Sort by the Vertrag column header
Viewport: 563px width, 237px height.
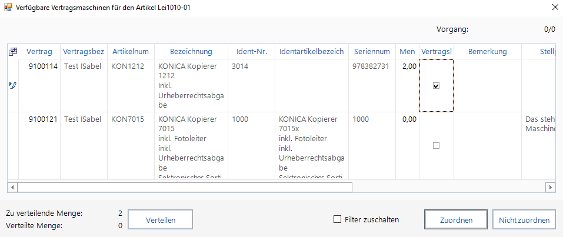point(39,52)
